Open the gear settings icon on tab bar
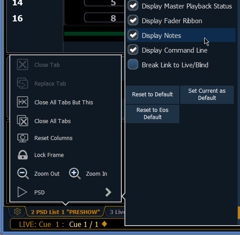The height and width of the screenshot is (235, 240). pos(17,211)
